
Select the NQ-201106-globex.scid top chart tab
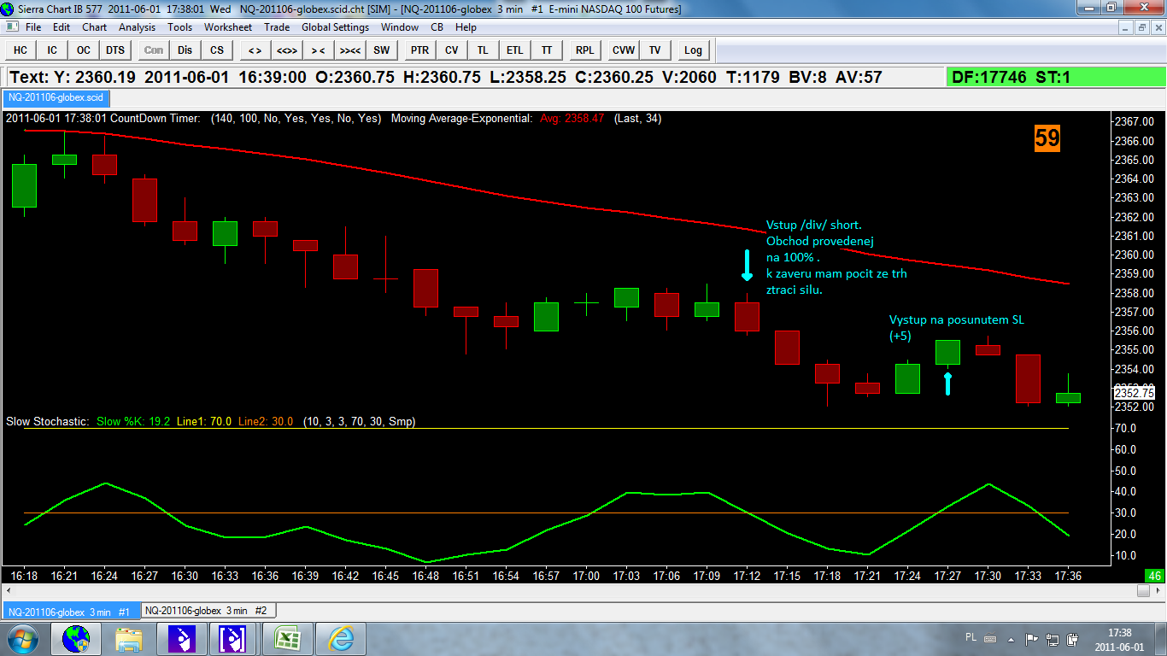(56, 97)
